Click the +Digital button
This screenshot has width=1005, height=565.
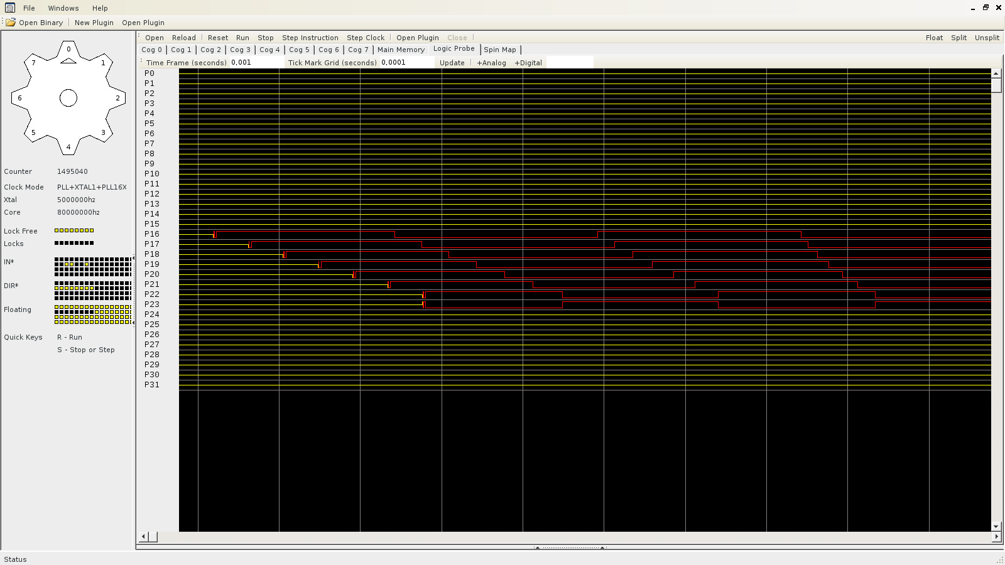528,63
